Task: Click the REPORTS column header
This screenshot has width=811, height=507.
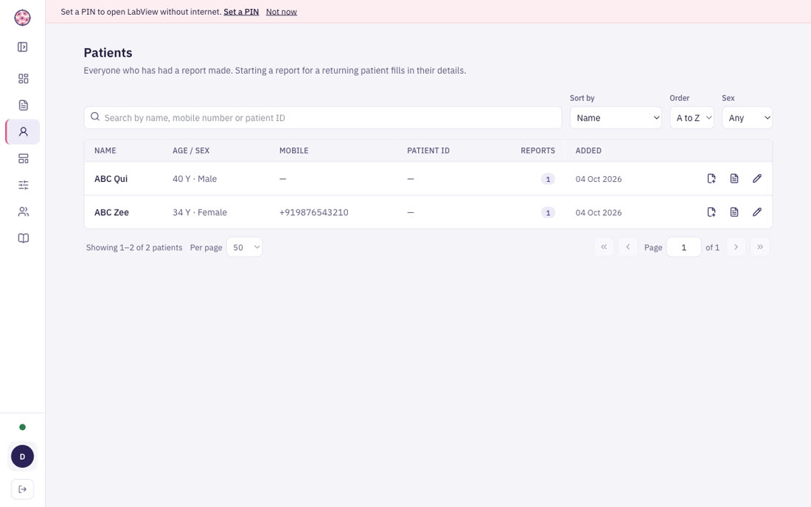Action: coord(538,150)
